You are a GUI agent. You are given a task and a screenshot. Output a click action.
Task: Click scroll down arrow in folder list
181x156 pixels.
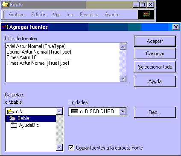tap(59, 147)
